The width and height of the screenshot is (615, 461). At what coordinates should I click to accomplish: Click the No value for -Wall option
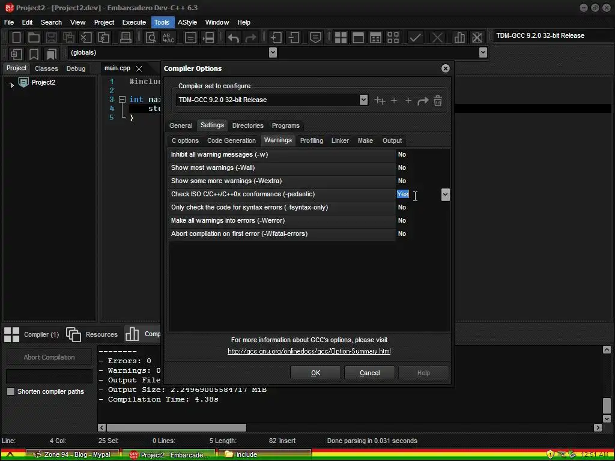[x=402, y=168]
